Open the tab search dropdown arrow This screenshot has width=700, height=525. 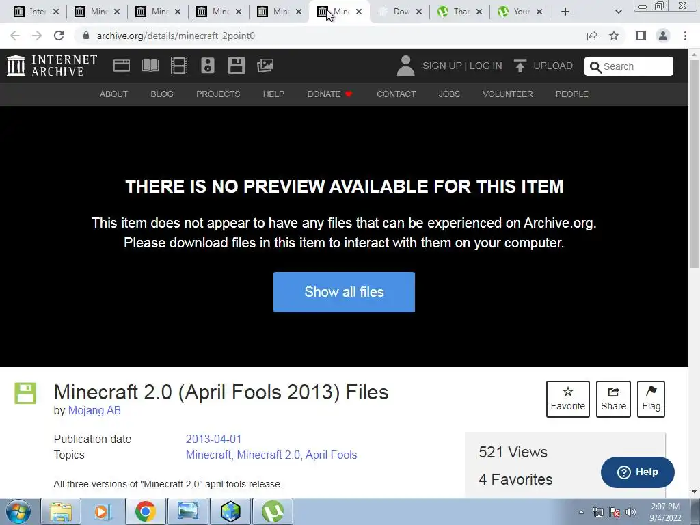(x=618, y=12)
